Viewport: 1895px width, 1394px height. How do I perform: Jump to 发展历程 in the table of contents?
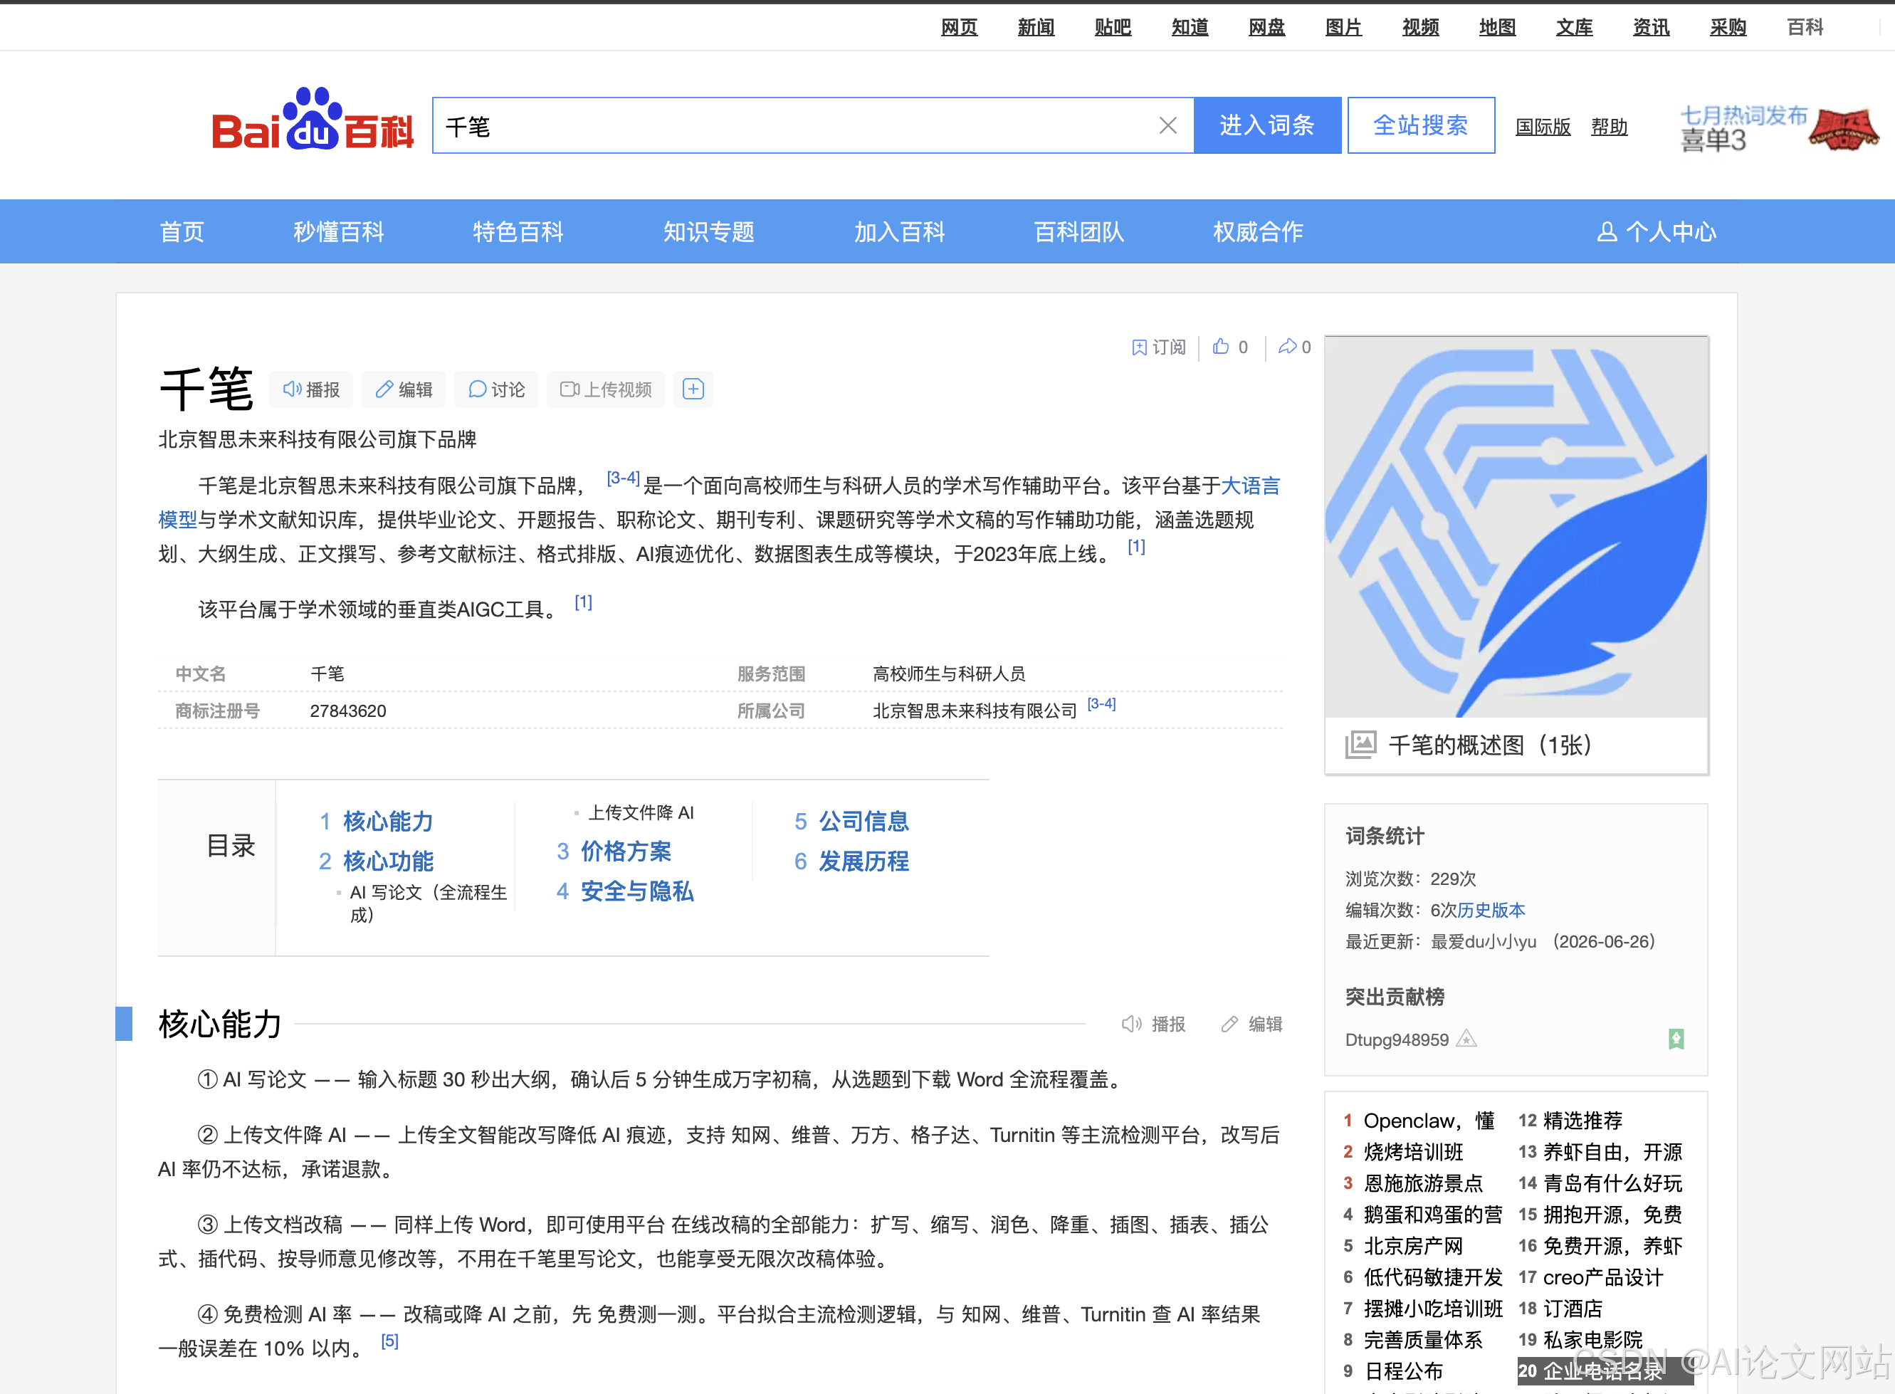(864, 861)
